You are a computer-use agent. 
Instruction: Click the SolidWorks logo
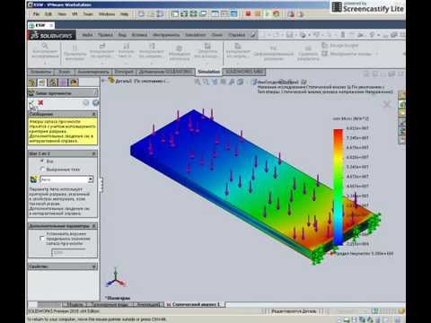[52, 35]
